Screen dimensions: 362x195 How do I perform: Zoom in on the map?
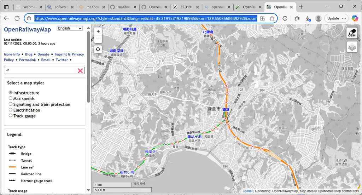tap(98, 31)
